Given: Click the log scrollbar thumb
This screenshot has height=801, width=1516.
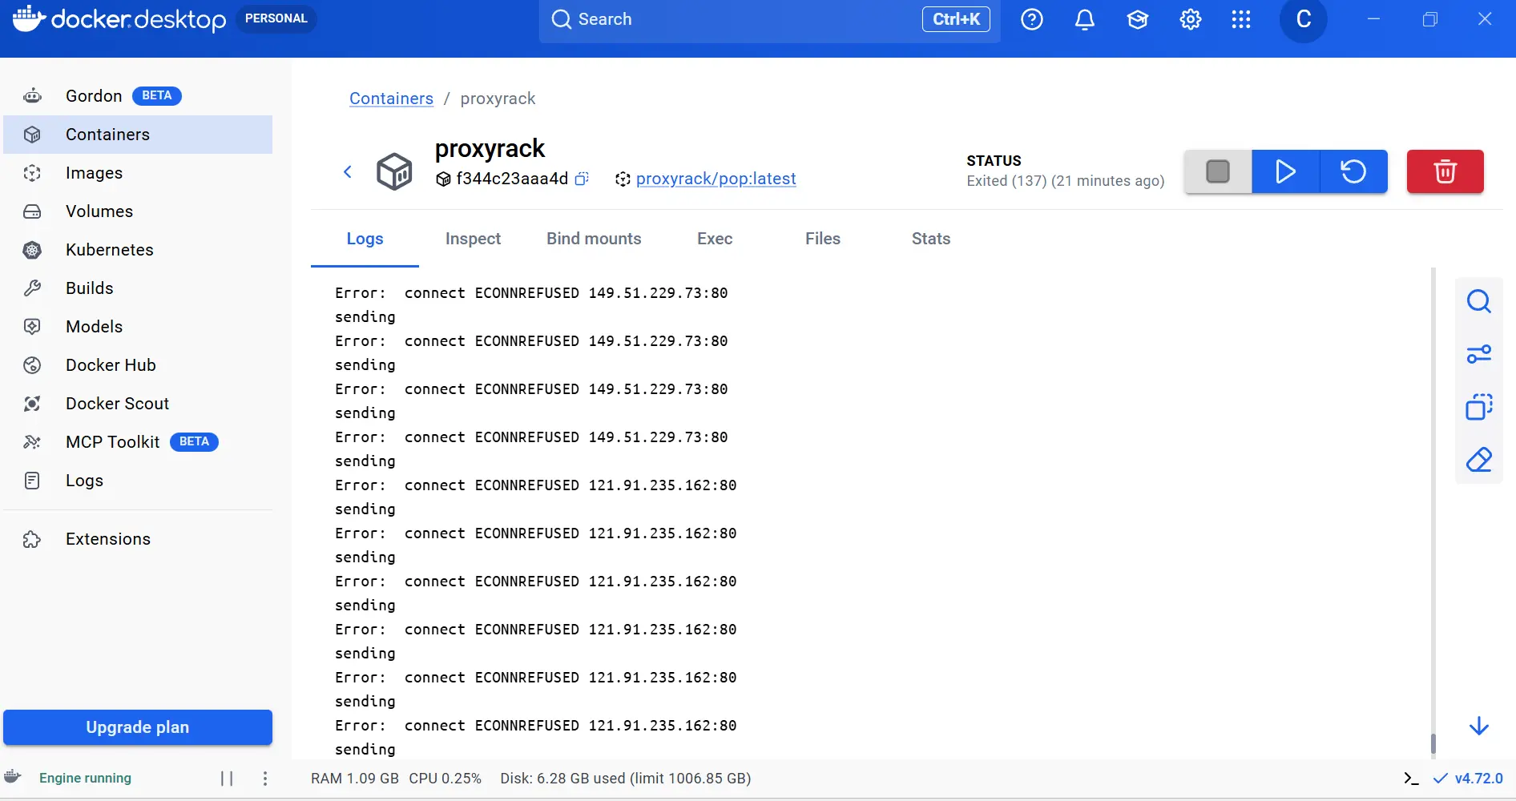Looking at the screenshot, I should [1433, 743].
